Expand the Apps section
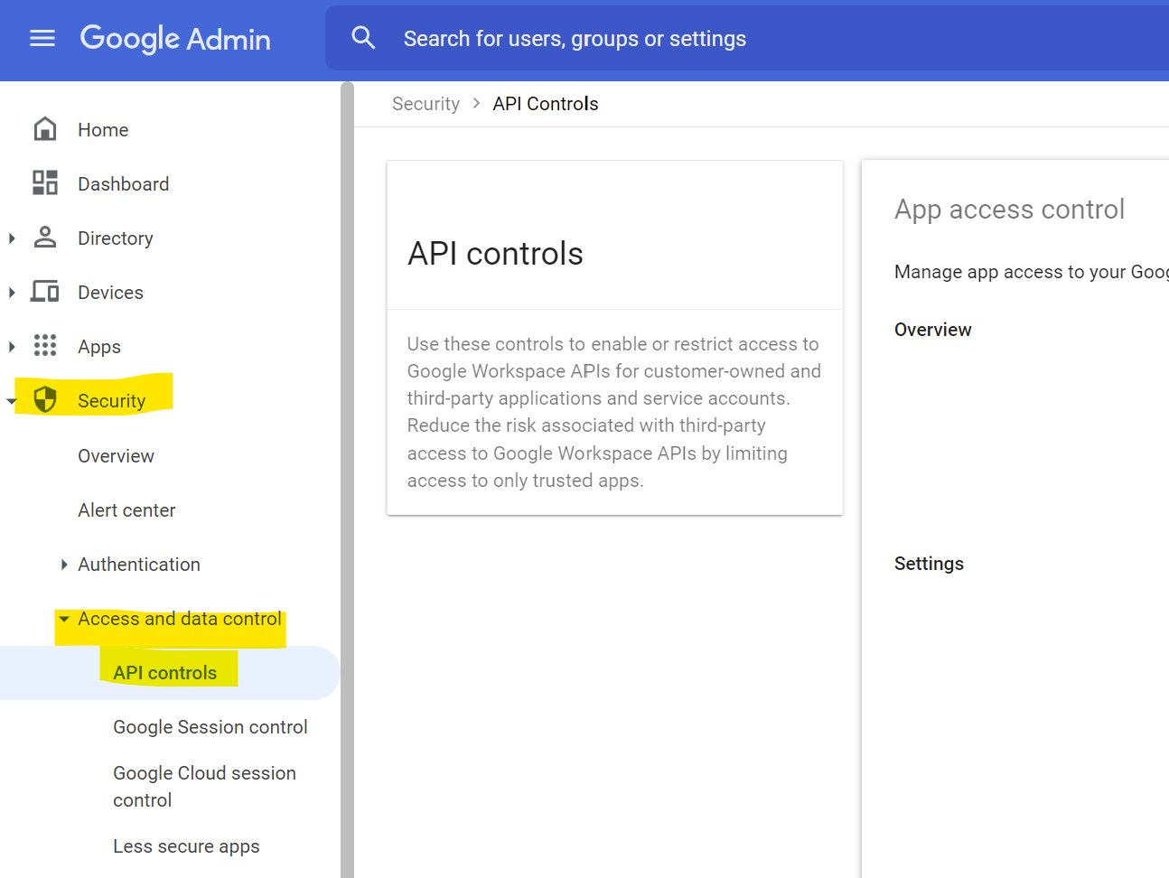 click(12, 346)
